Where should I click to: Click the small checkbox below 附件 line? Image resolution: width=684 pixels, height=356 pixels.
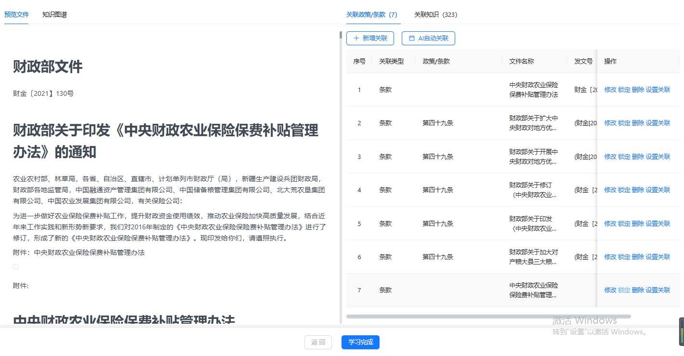point(16,266)
